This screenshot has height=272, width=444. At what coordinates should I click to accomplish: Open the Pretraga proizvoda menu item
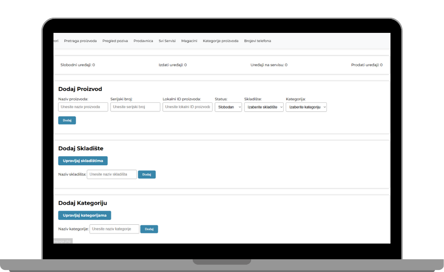[80, 41]
